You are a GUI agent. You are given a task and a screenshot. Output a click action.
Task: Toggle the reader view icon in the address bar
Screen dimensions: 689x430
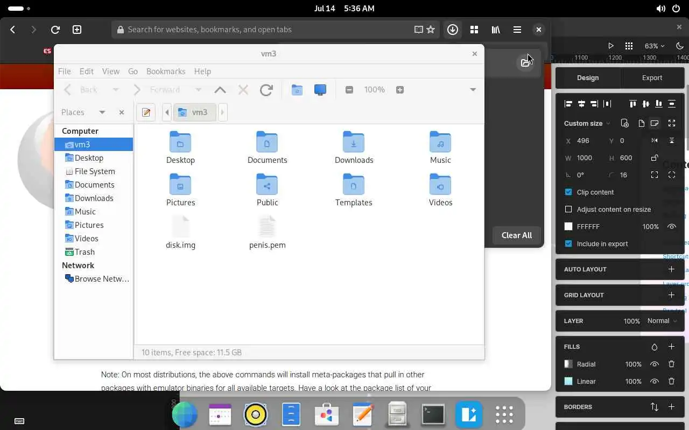[x=419, y=30]
